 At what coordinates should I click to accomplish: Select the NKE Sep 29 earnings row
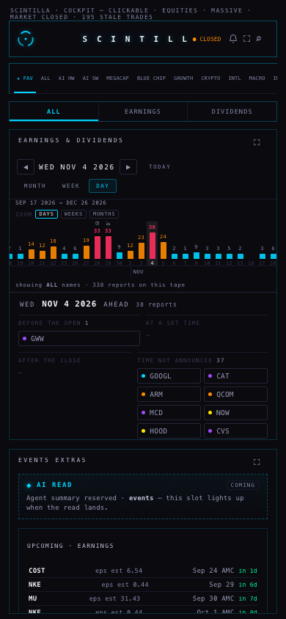[143, 585]
